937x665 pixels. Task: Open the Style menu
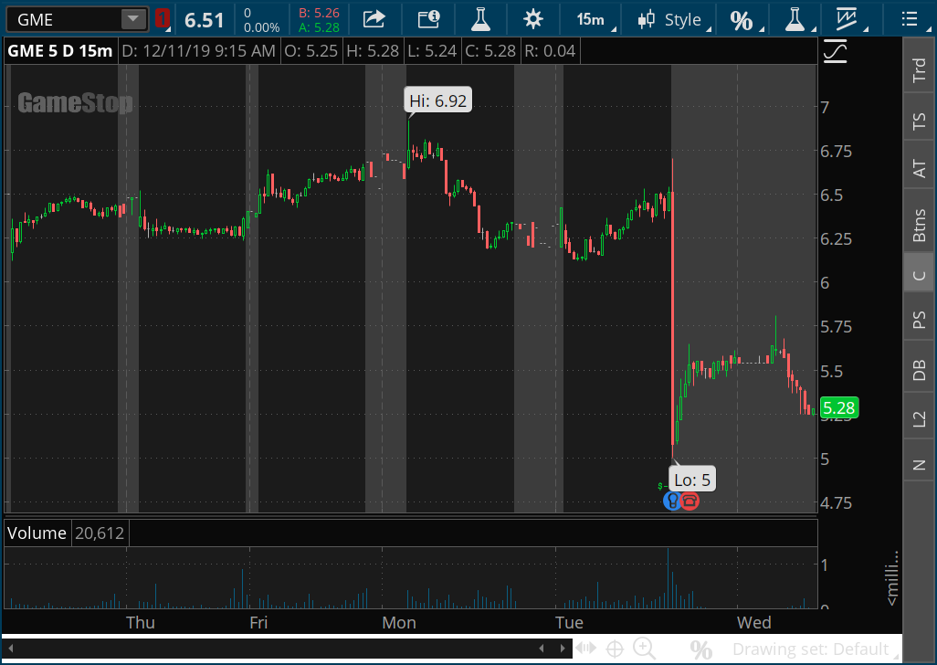coord(673,19)
